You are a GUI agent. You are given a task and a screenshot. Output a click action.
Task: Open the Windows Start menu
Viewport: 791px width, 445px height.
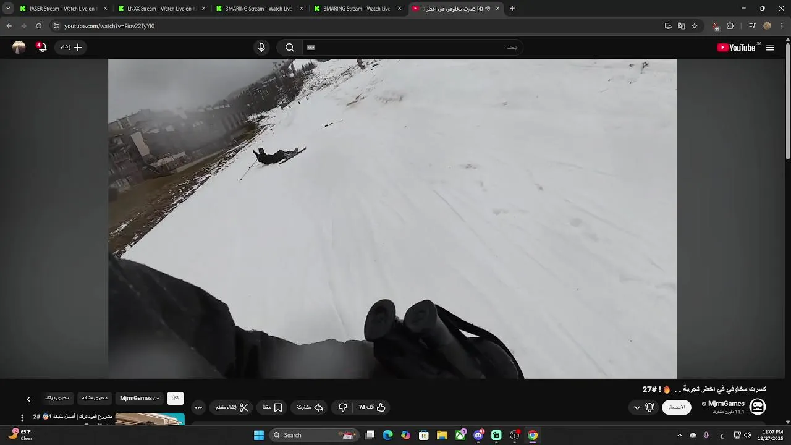coord(259,435)
